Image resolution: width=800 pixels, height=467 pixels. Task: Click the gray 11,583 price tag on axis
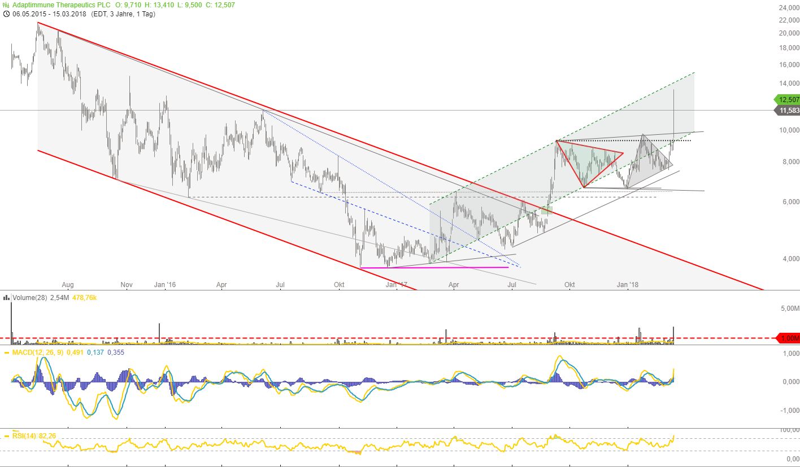[x=787, y=111]
